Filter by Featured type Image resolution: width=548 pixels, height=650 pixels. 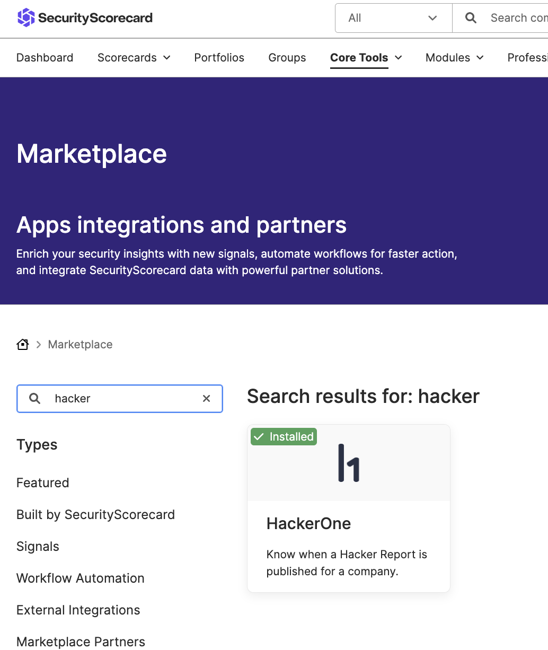(43, 483)
